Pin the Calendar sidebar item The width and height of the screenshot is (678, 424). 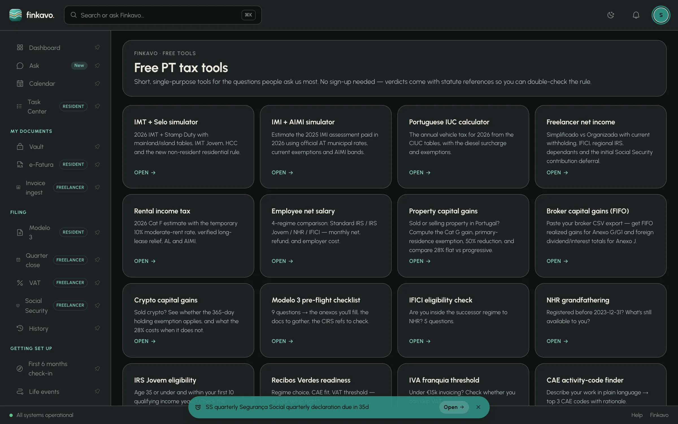(97, 83)
